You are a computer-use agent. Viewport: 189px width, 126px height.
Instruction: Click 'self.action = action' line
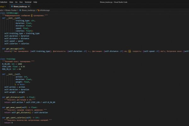[14, 87]
